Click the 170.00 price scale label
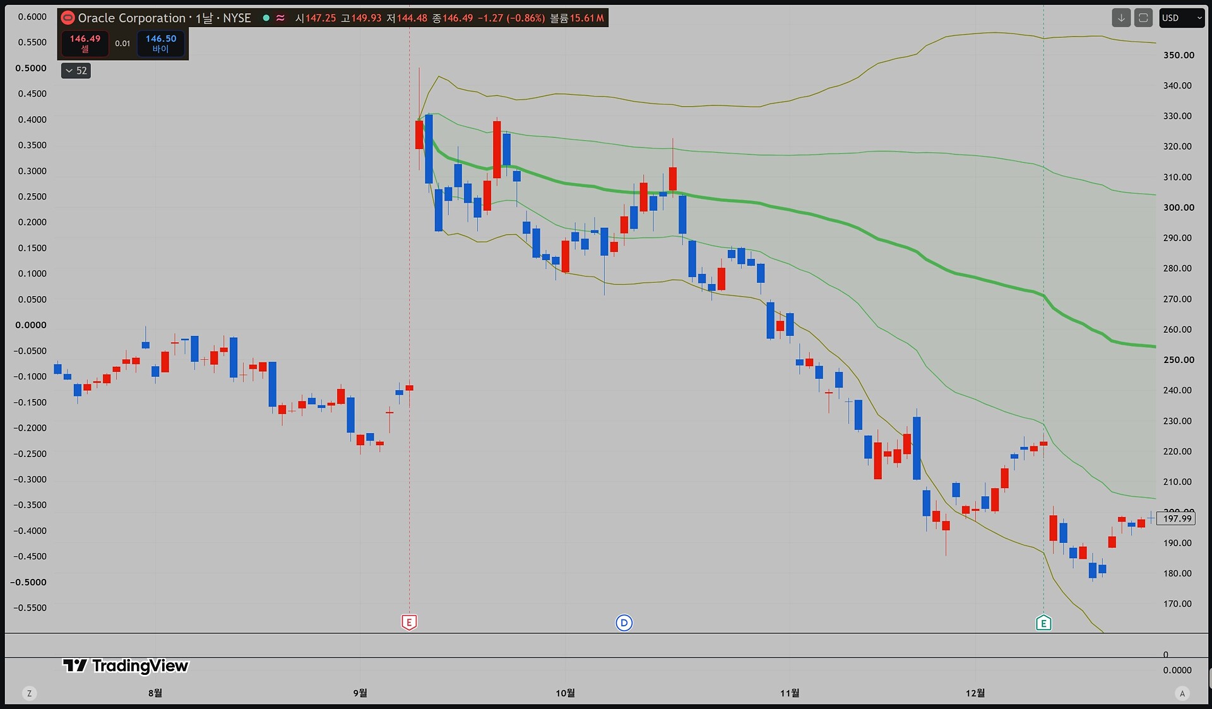 (x=1177, y=604)
